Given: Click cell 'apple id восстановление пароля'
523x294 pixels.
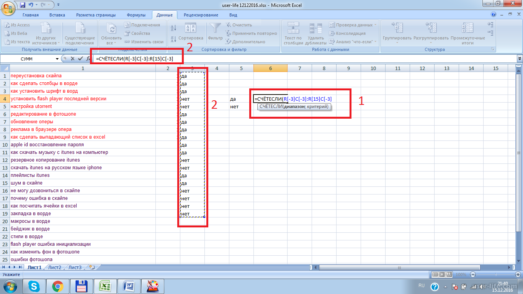Looking at the screenshot, I should 82,145.
